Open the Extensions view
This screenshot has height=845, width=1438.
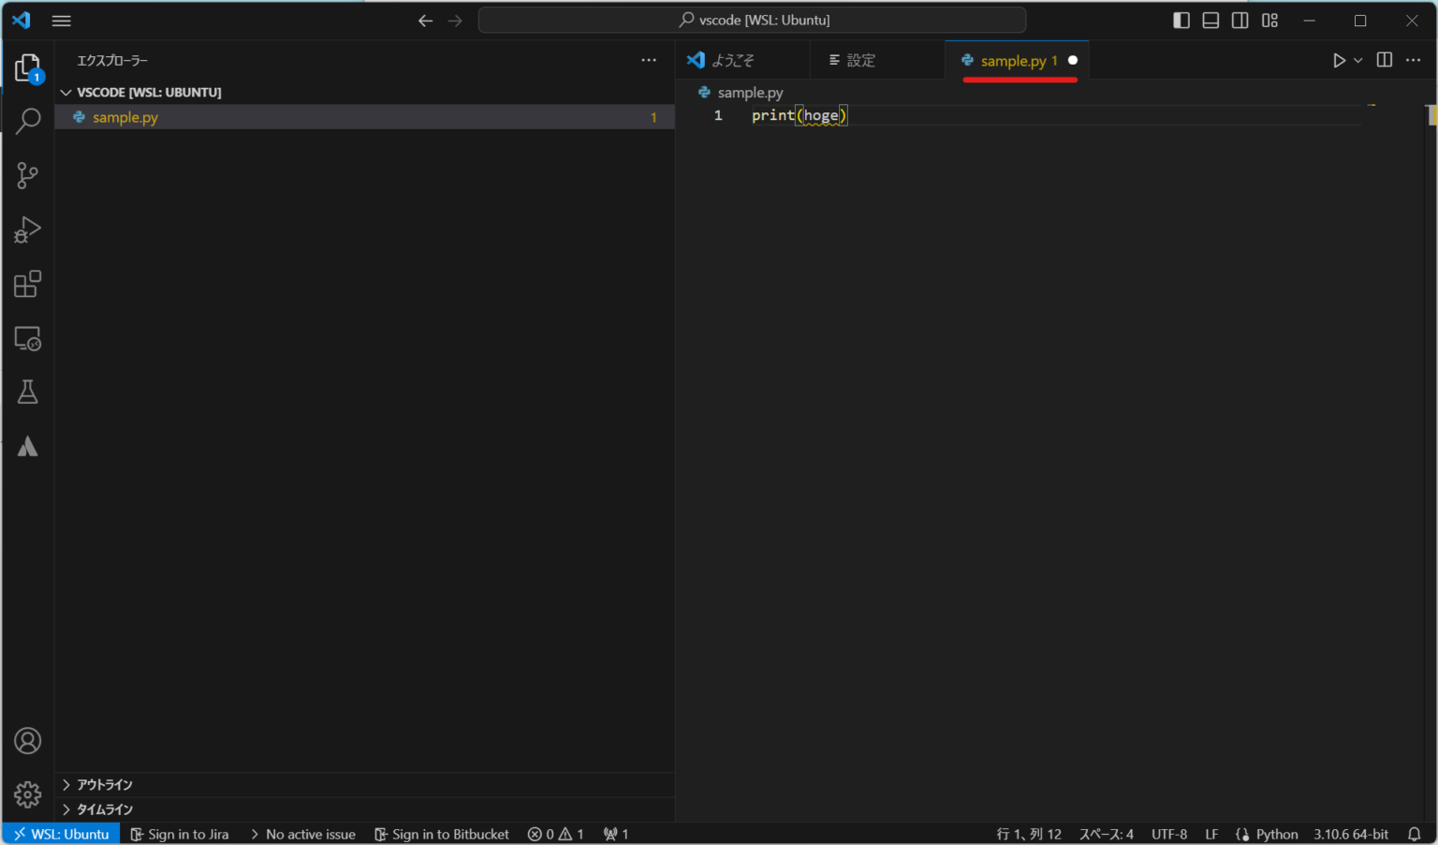coord(28,284)
